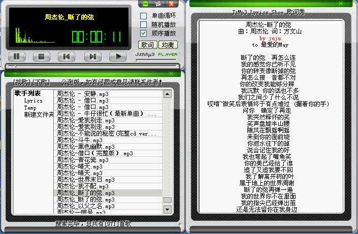Screen dimensions: 358x234
Task: Select 周杰伦-黑色幽默.mp3 in playlist
Action: (108, 147)
